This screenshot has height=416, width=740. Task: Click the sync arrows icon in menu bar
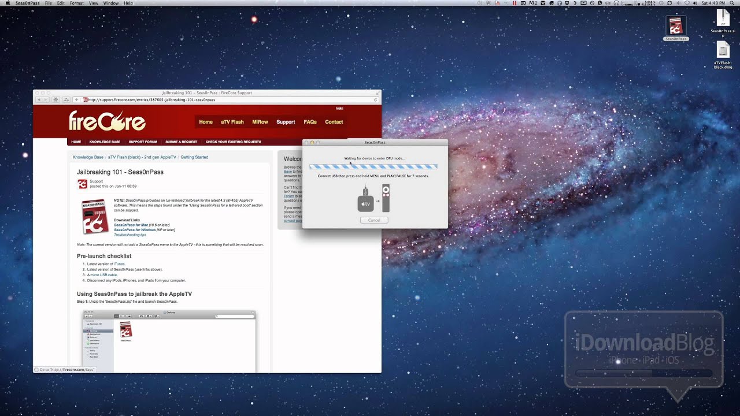[669, 3]
